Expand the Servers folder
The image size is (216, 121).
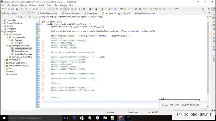[x=2, y=26]
